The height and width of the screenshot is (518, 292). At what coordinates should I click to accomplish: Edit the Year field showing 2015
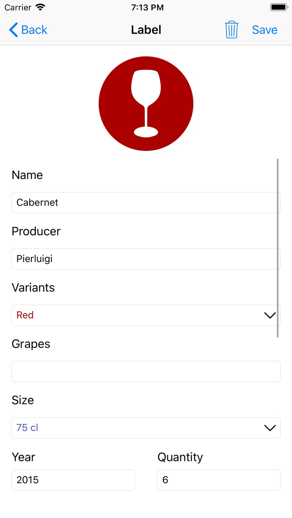point(73,480)
